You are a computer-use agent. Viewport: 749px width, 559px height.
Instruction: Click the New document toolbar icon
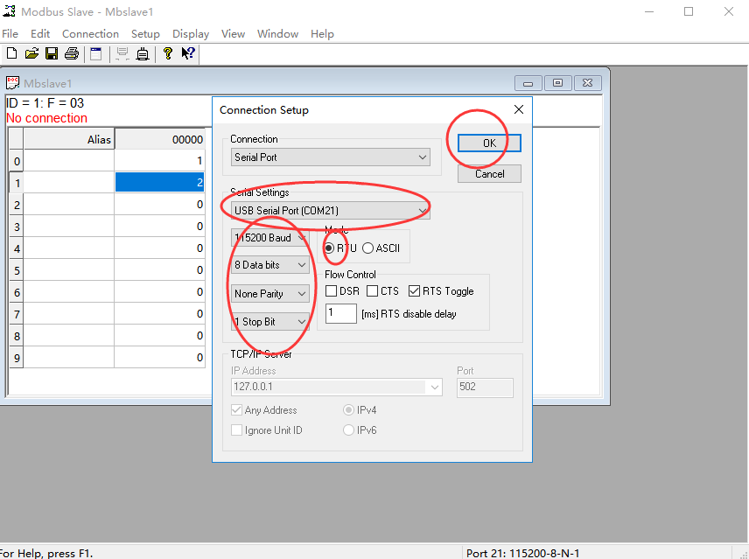[x=11, y=53]
